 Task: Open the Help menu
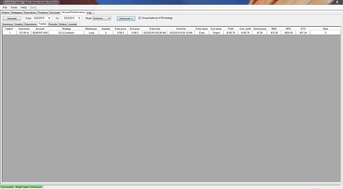(24, 7)
